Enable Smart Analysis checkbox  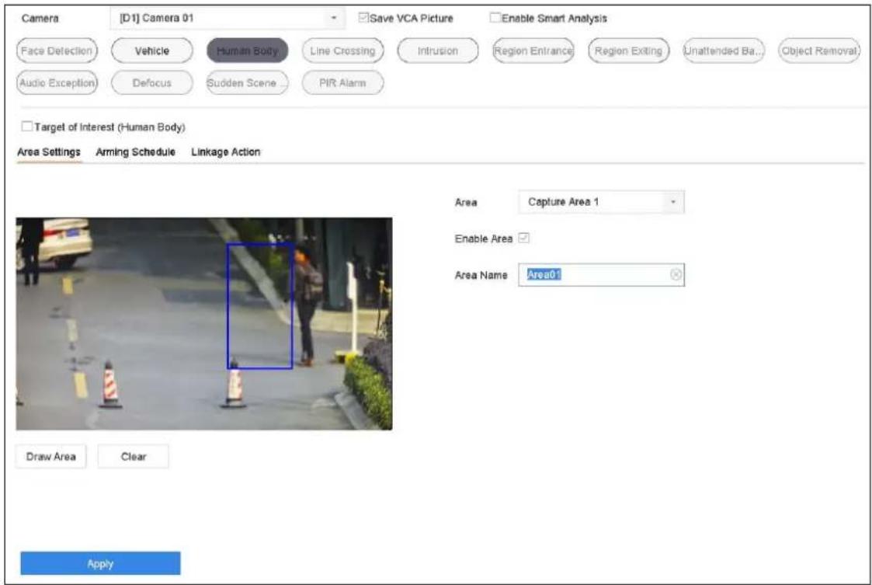click(495, 18)
